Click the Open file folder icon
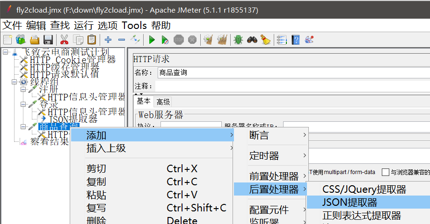Viewport: 430px width, 224px height. [35, 40]
